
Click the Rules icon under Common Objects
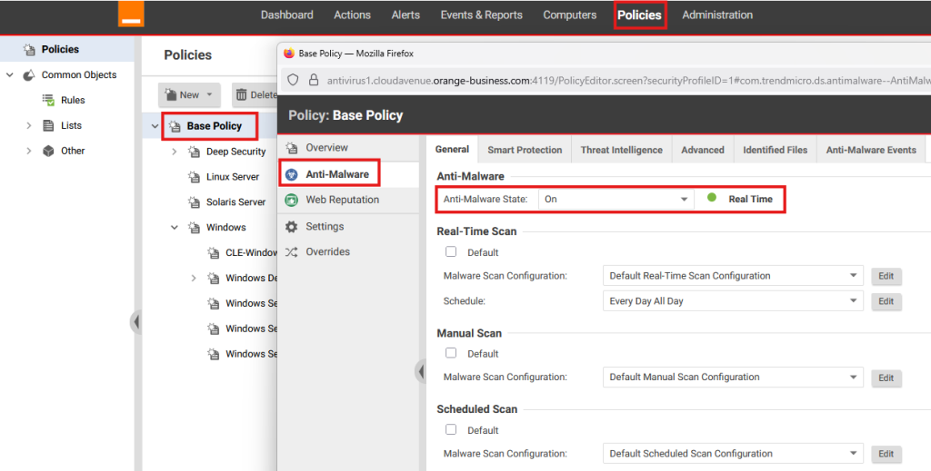coord(48,100)
